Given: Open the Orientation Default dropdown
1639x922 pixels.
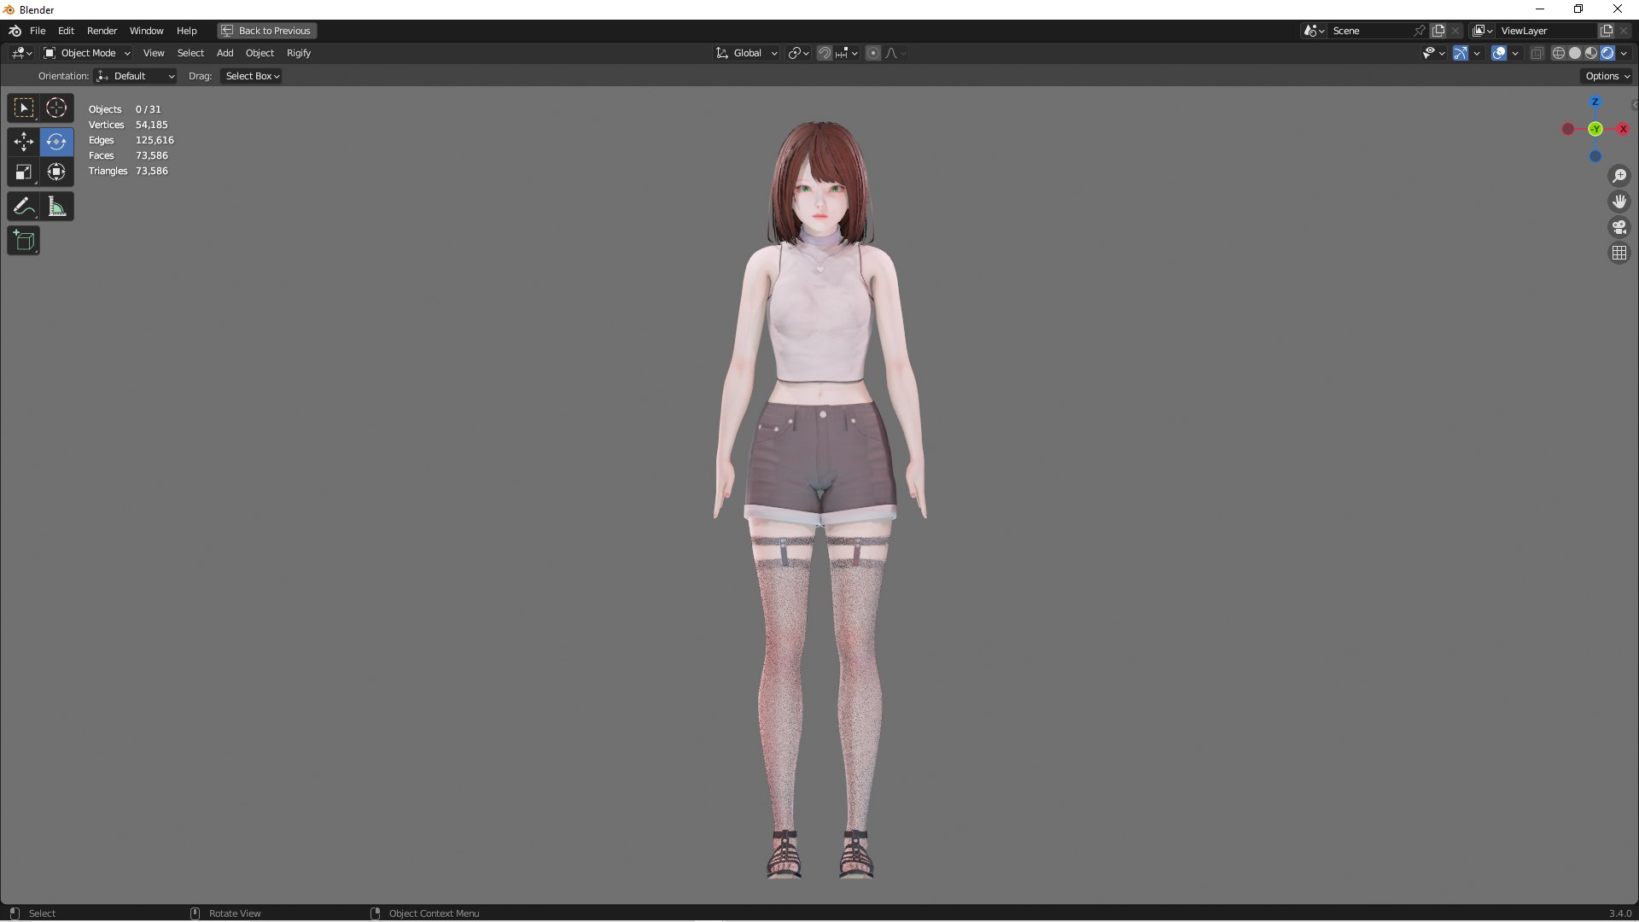Looking at the screenshot, I should coord(136,76).
